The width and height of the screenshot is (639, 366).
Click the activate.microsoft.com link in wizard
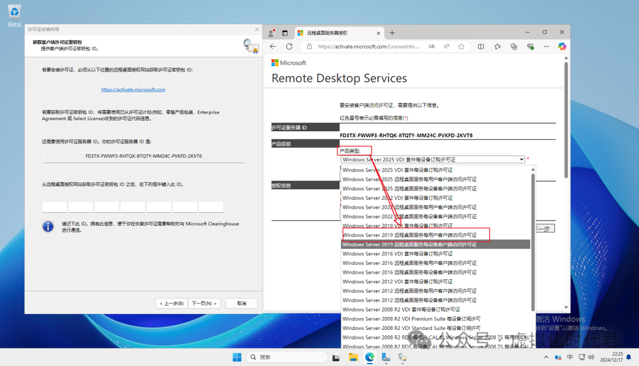(133, 90)
